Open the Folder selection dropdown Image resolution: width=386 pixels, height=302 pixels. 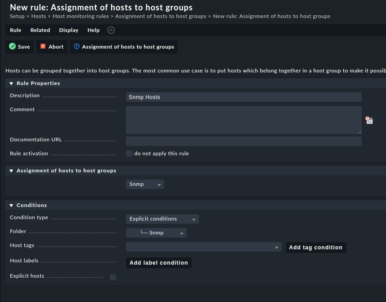click(156, 233)
